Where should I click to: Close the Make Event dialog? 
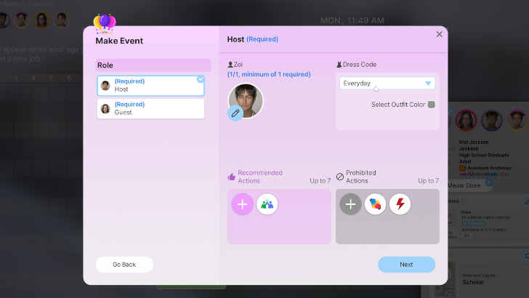439,34
